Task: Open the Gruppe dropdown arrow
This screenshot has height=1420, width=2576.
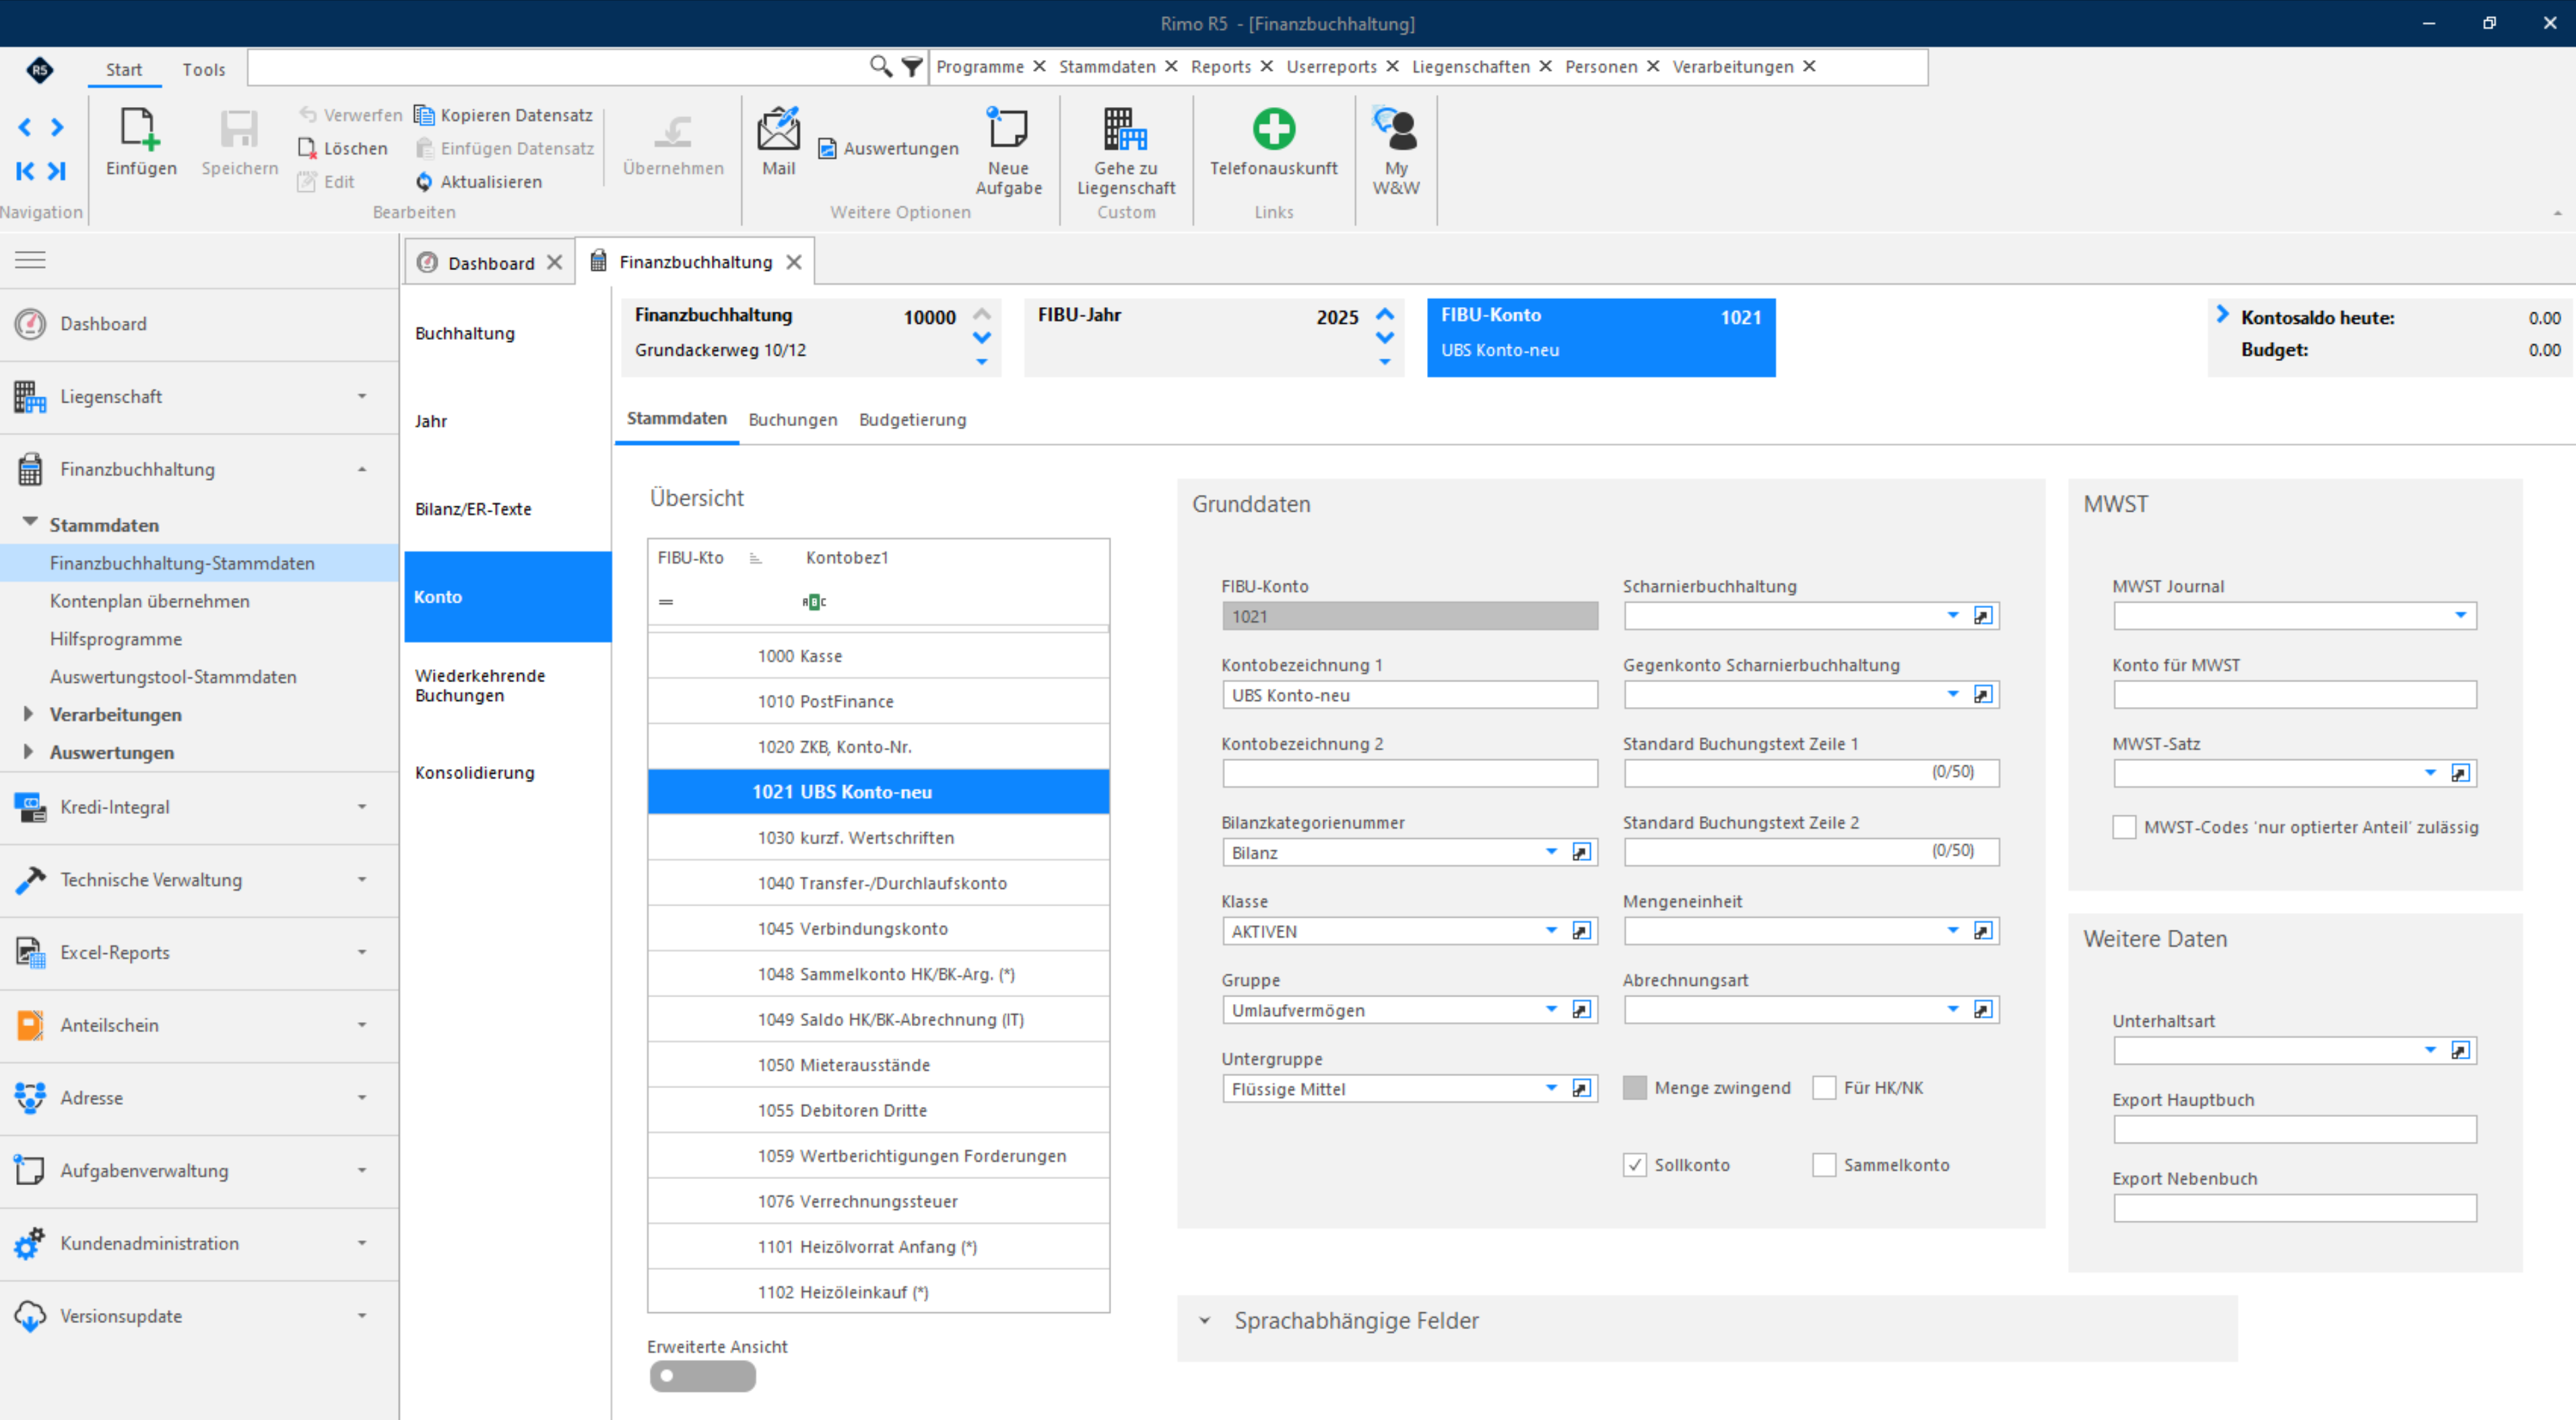Action: [x=1551, y=1009]
